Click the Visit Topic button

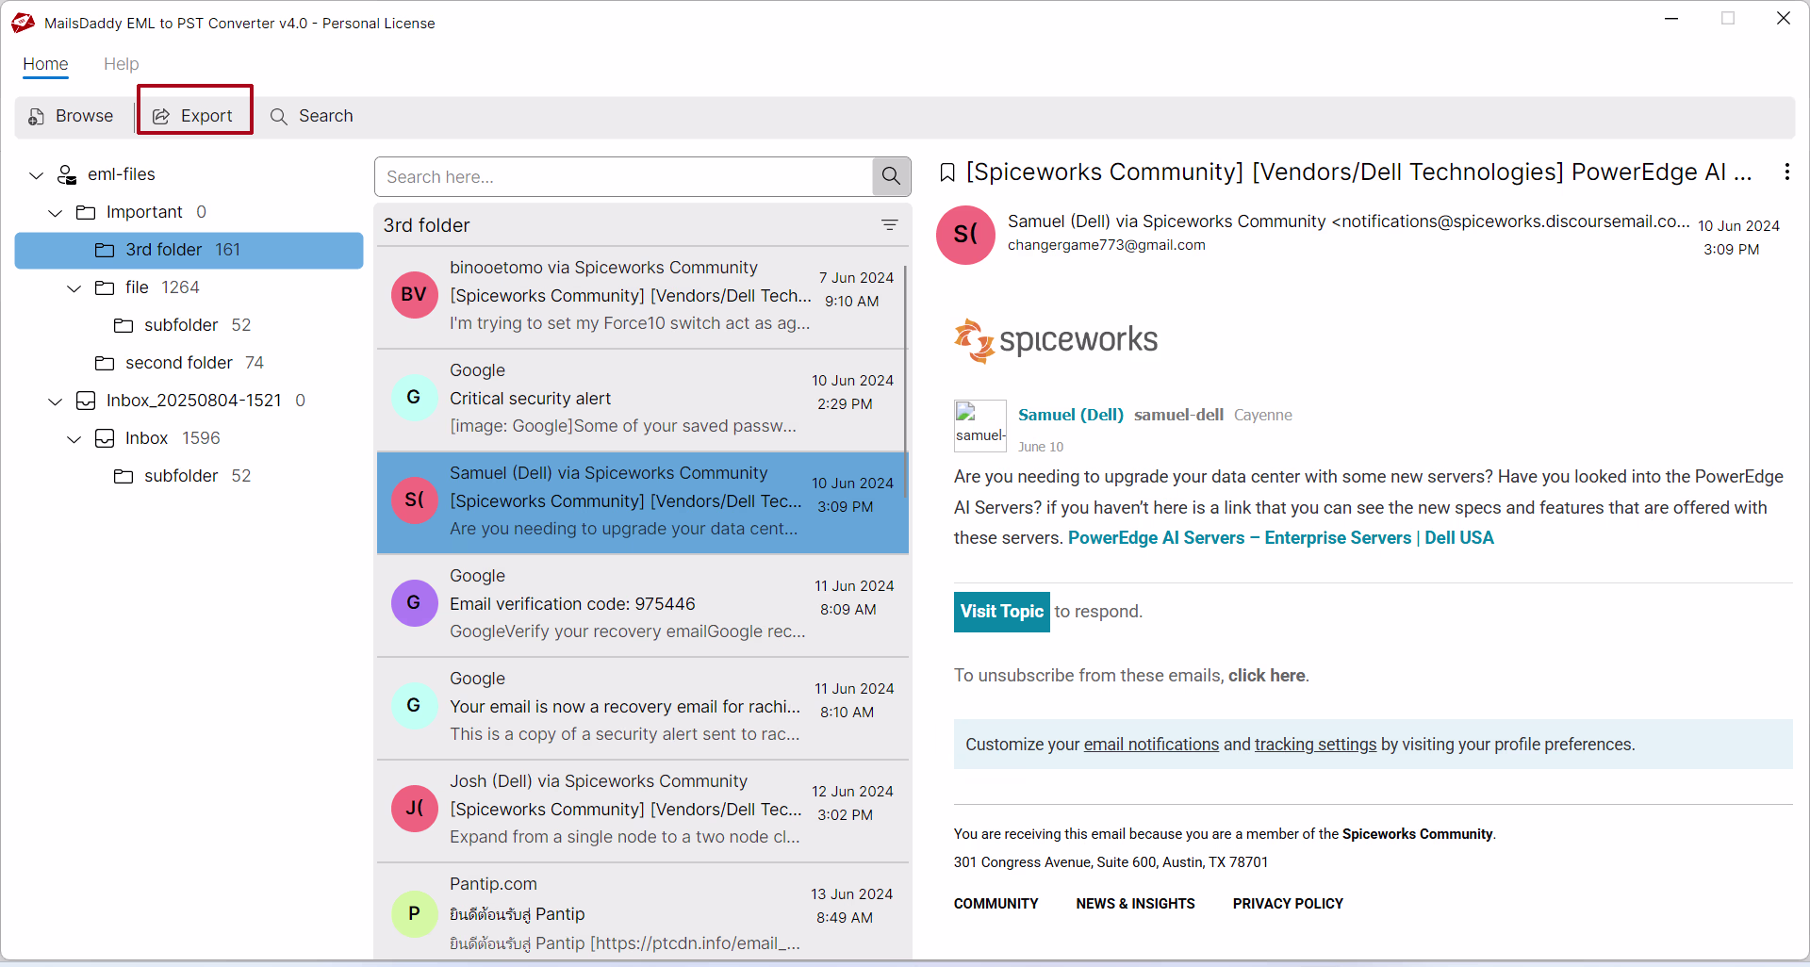point(1002,612)
